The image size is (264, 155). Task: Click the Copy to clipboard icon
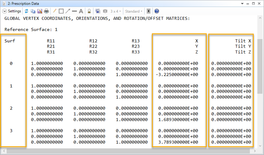pos(33,11)
